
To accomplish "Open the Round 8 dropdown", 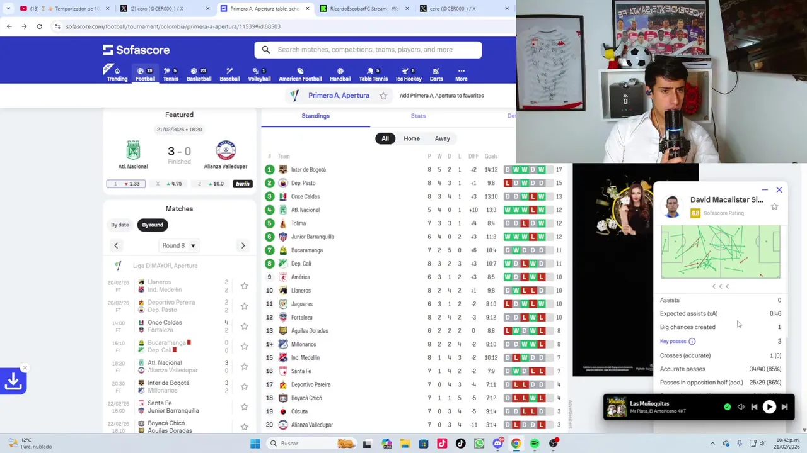I will point(179,245).
